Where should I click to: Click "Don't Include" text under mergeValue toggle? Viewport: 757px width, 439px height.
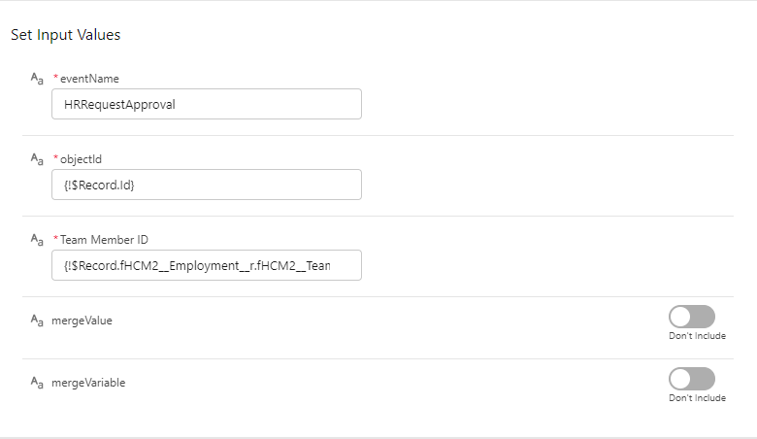click(697, 336)
